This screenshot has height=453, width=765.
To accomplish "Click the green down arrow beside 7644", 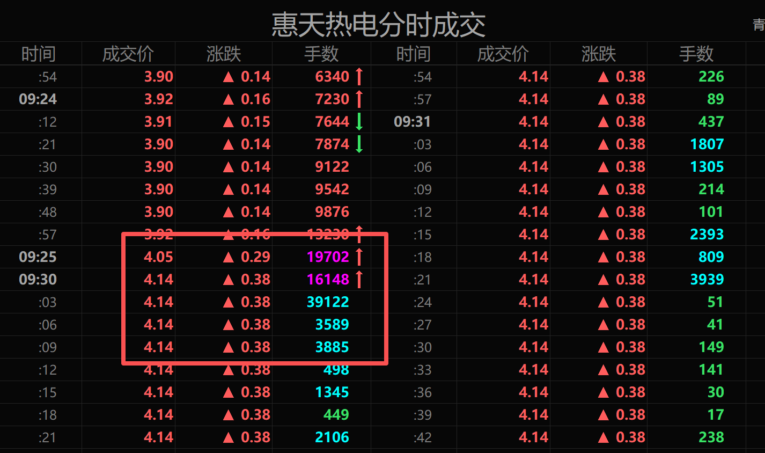I will click(x=359, y=122).
